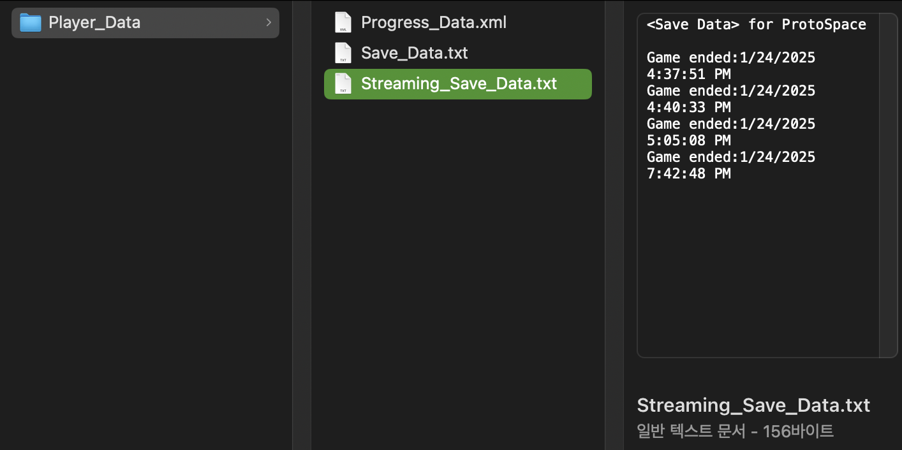Click the Progress_Data.xml file icon
The height and width of the screenshot is (450, 902).
(343, 23)
